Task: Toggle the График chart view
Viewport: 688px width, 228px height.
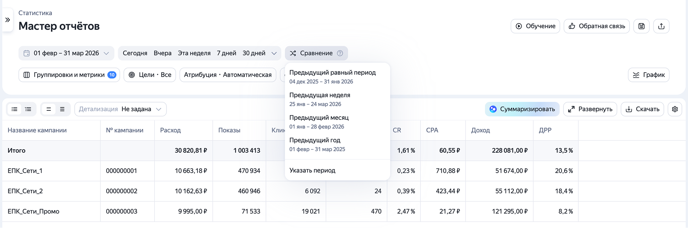Action: (x=648, y=75)
